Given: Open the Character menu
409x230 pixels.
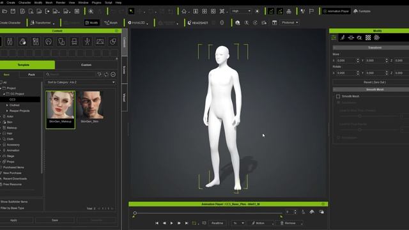Looking at the screenshot, I should tap(25, 3).
